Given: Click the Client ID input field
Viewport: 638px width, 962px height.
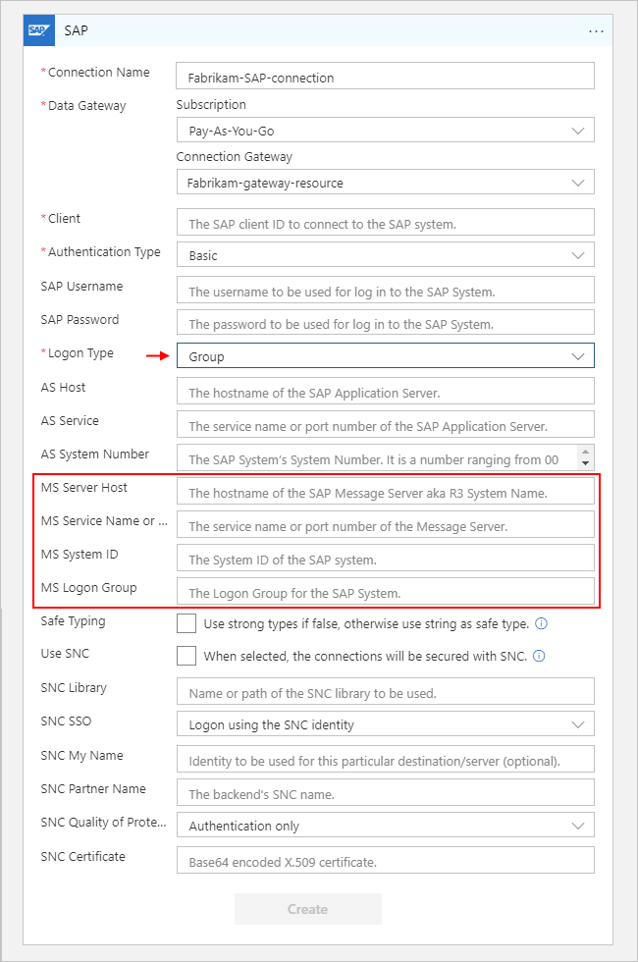Looking at the screenshot, I should pos(386,221).
